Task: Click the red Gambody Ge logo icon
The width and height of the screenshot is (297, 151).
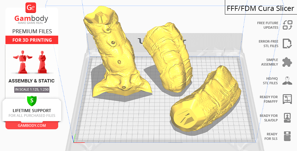Action: (x=31, y=8)
